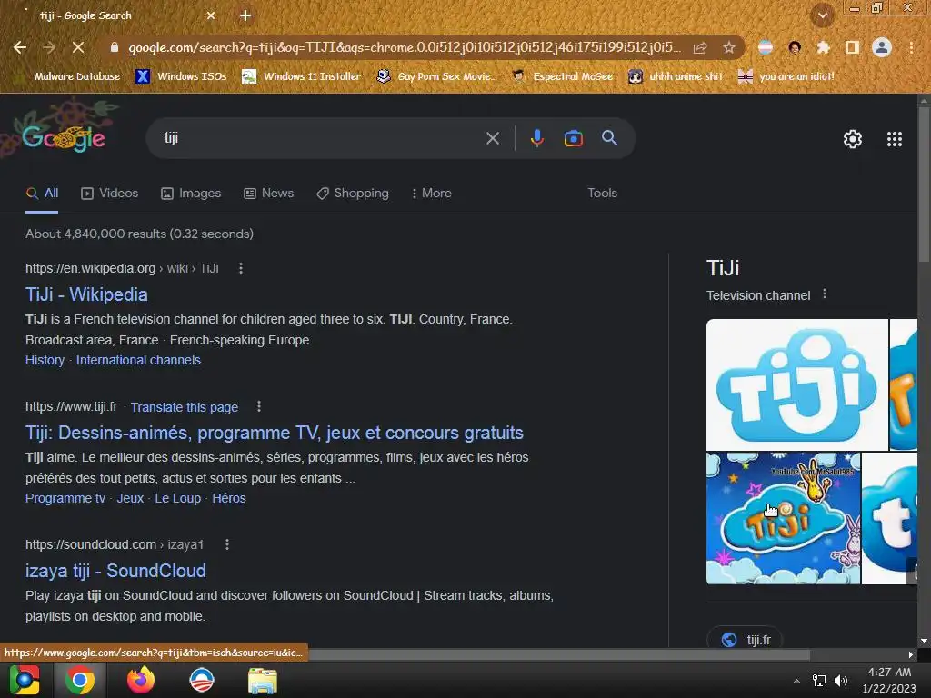The width and height of the screenshot is (931, 698).
Task: Stop loading the page
Action: point(78,47)
